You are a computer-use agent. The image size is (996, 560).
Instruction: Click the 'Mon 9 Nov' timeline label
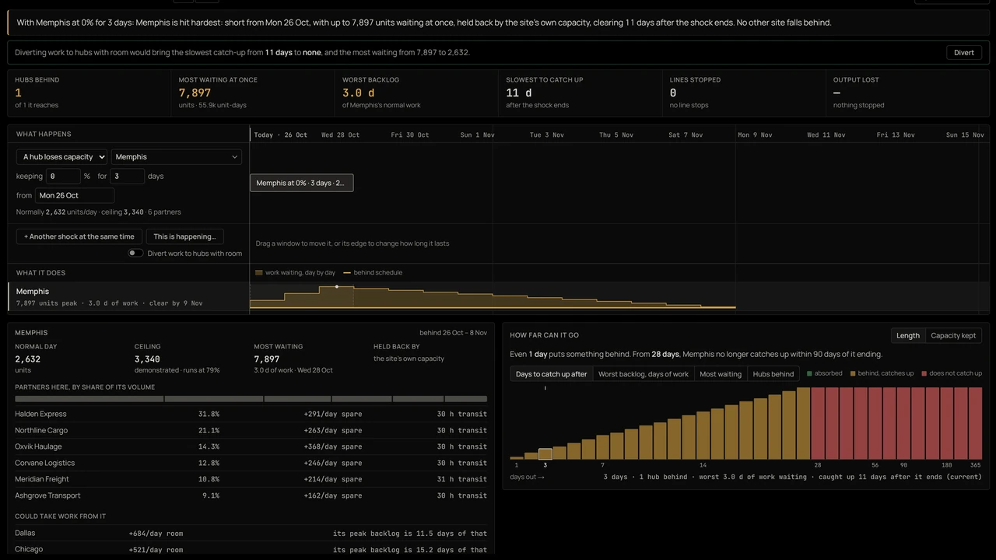[755, 135]
